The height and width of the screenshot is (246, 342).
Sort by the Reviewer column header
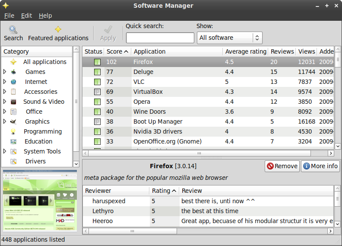tap(116, 191)
